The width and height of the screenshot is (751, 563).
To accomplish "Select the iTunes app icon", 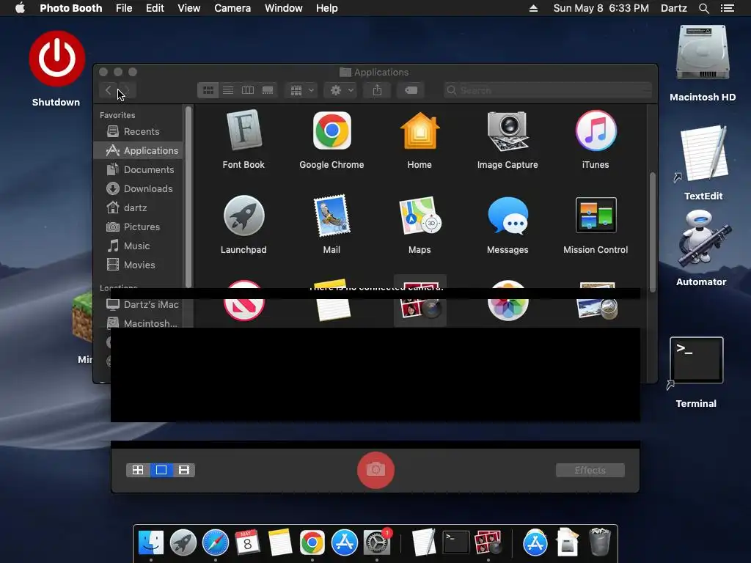I will pos(596,130).
